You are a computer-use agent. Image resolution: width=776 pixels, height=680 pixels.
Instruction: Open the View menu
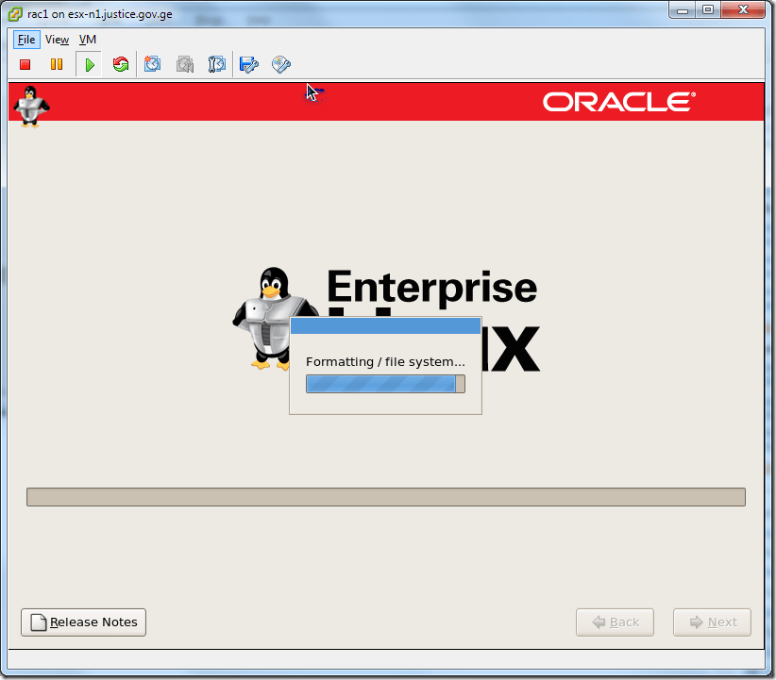[57, 40]
